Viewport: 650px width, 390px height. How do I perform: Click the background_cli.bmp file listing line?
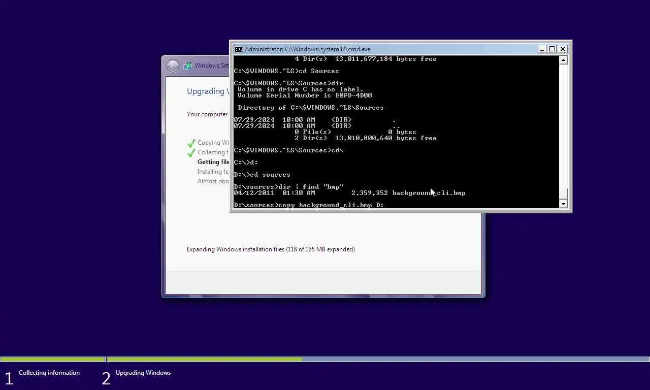tap(349, 193)
